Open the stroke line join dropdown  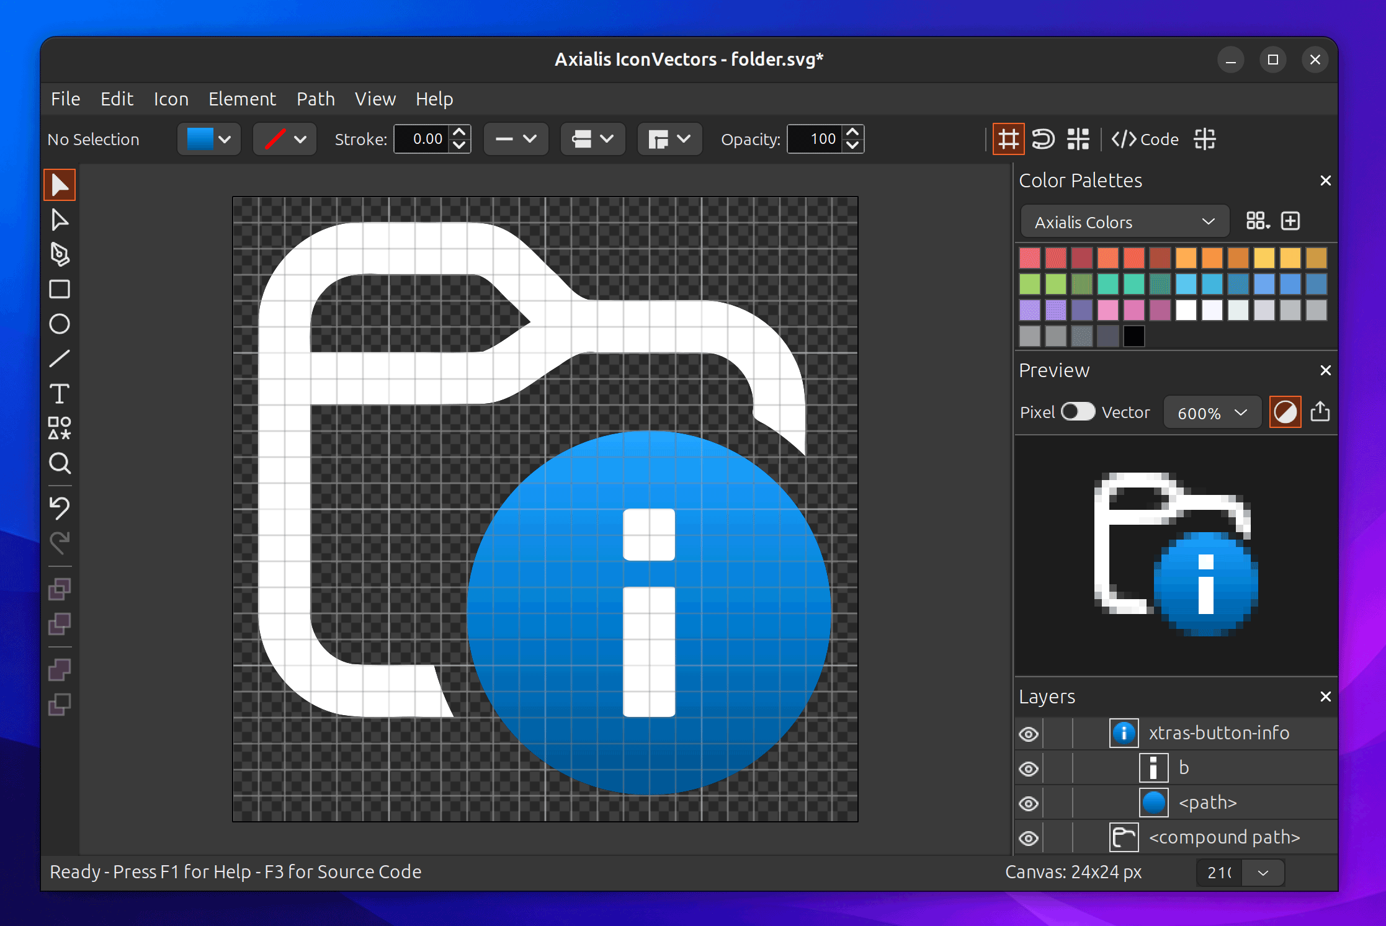coord(669,139)
